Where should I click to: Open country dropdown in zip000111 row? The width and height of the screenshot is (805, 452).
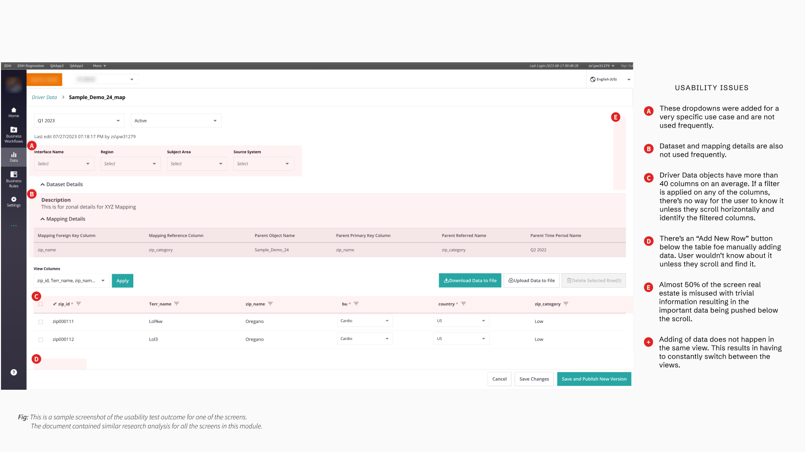pos(461,321)
